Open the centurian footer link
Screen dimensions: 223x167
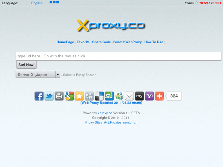130,123
